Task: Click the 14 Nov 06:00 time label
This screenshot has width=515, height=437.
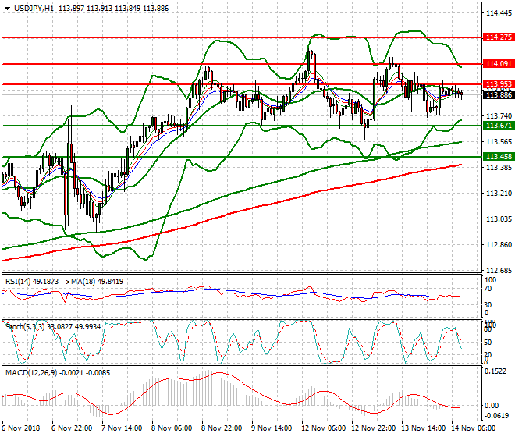Action: 474,428
